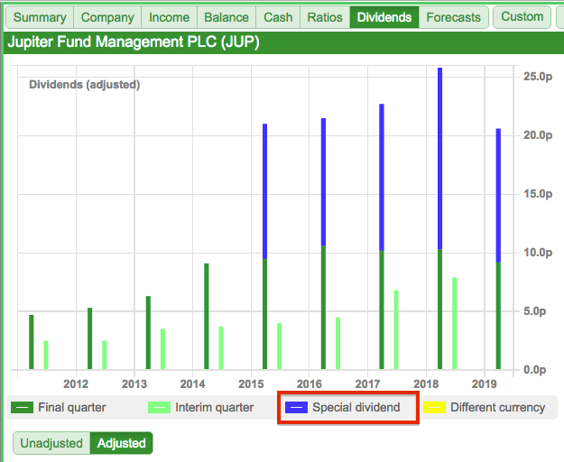This screenshot has width=564, height=462.
Task: Click the 2014 final quarter green bar
Action: tap(207, 317)
